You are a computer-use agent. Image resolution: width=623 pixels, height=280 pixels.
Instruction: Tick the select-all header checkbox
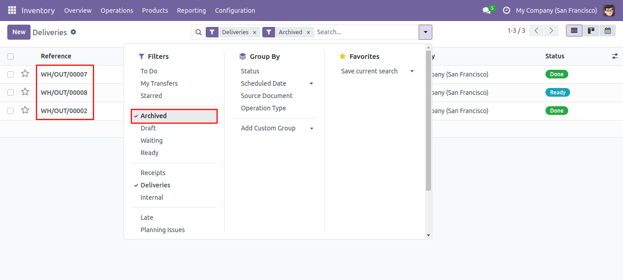10,57
